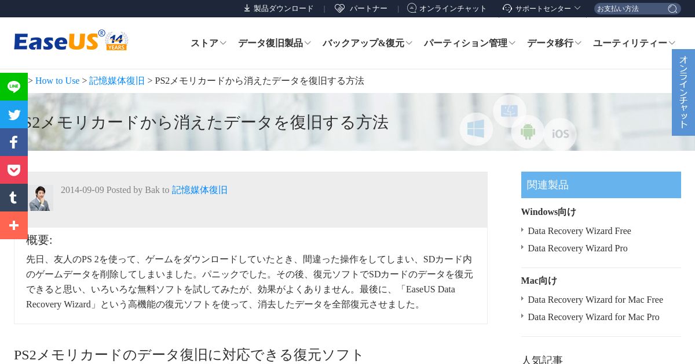Click the Windows platform icon in banner
The width and height of the screenshot is (695, 364).
coord(476,129)
